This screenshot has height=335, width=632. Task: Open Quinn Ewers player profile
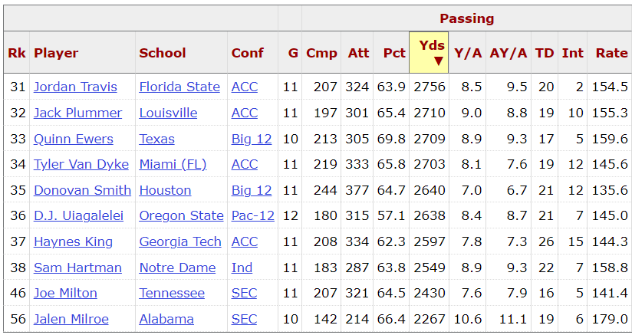[x=73, y=139]
